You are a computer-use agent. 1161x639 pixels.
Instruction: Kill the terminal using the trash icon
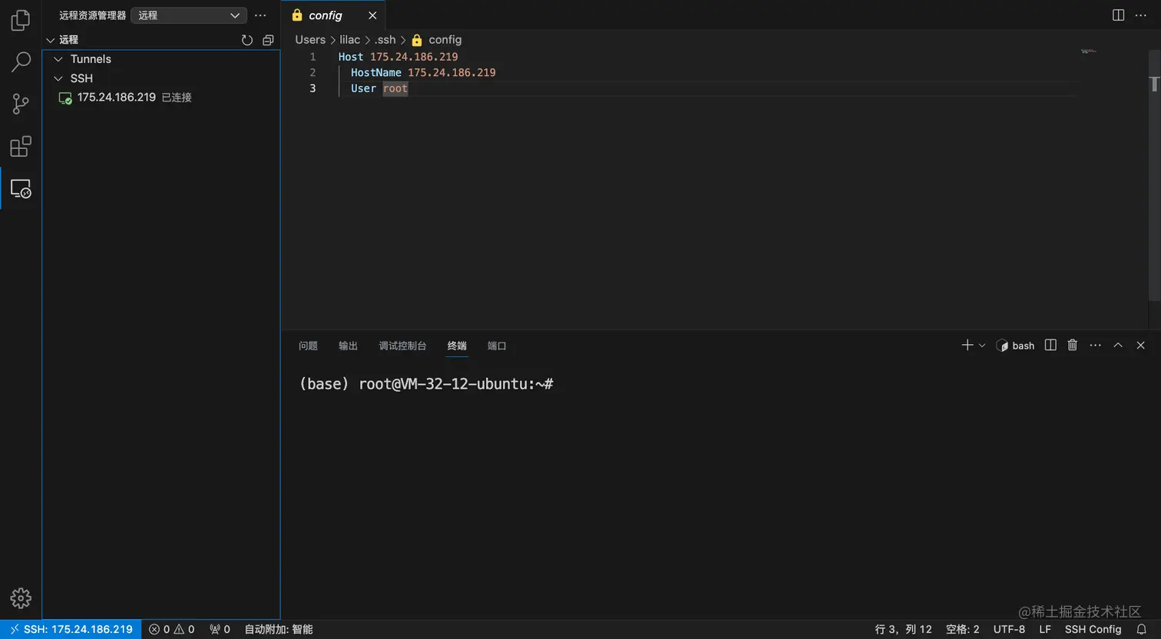click(x=1072, y=345)
